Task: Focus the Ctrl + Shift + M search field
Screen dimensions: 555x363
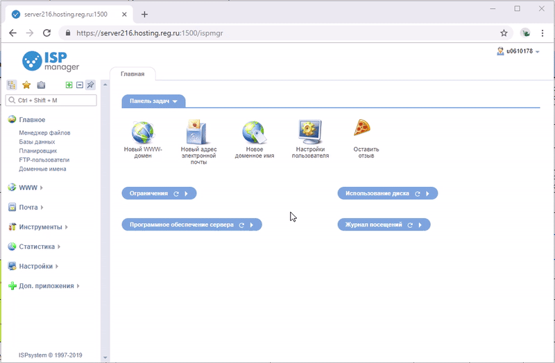Action: (x=51, y=100)
